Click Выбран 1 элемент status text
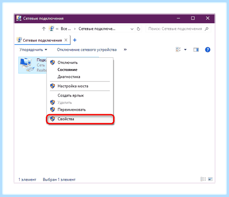This screenshot has height=197, width=229. tap(59, 179)
